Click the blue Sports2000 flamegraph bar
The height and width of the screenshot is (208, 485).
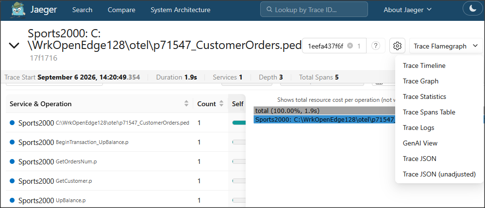click(x=324, y=119)
